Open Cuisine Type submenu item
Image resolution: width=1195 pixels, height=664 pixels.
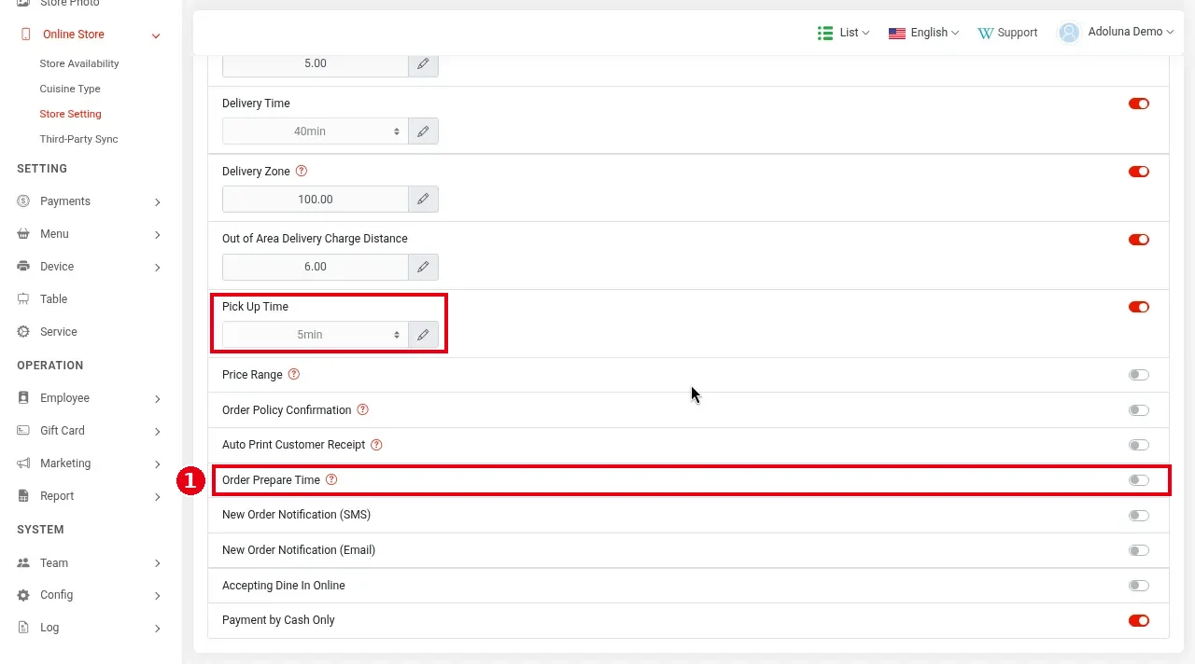[70, 89]
